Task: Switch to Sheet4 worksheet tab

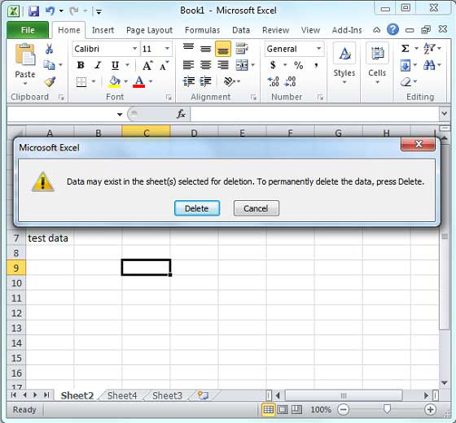Action: point(122,395)
